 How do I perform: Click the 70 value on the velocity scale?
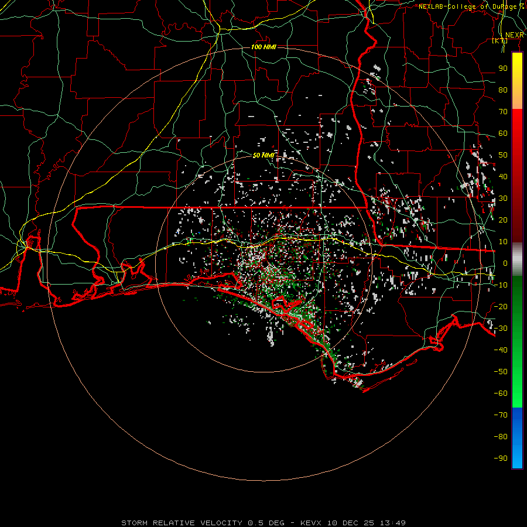point(503,112)
